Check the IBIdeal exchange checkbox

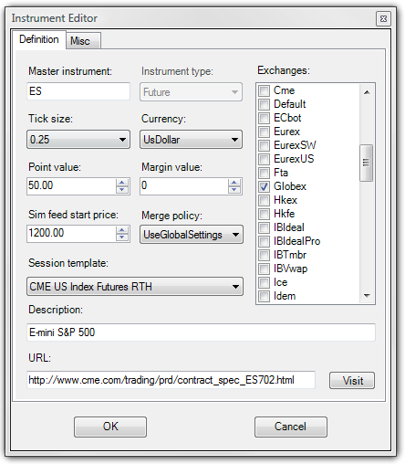click(x=264, y=227)
